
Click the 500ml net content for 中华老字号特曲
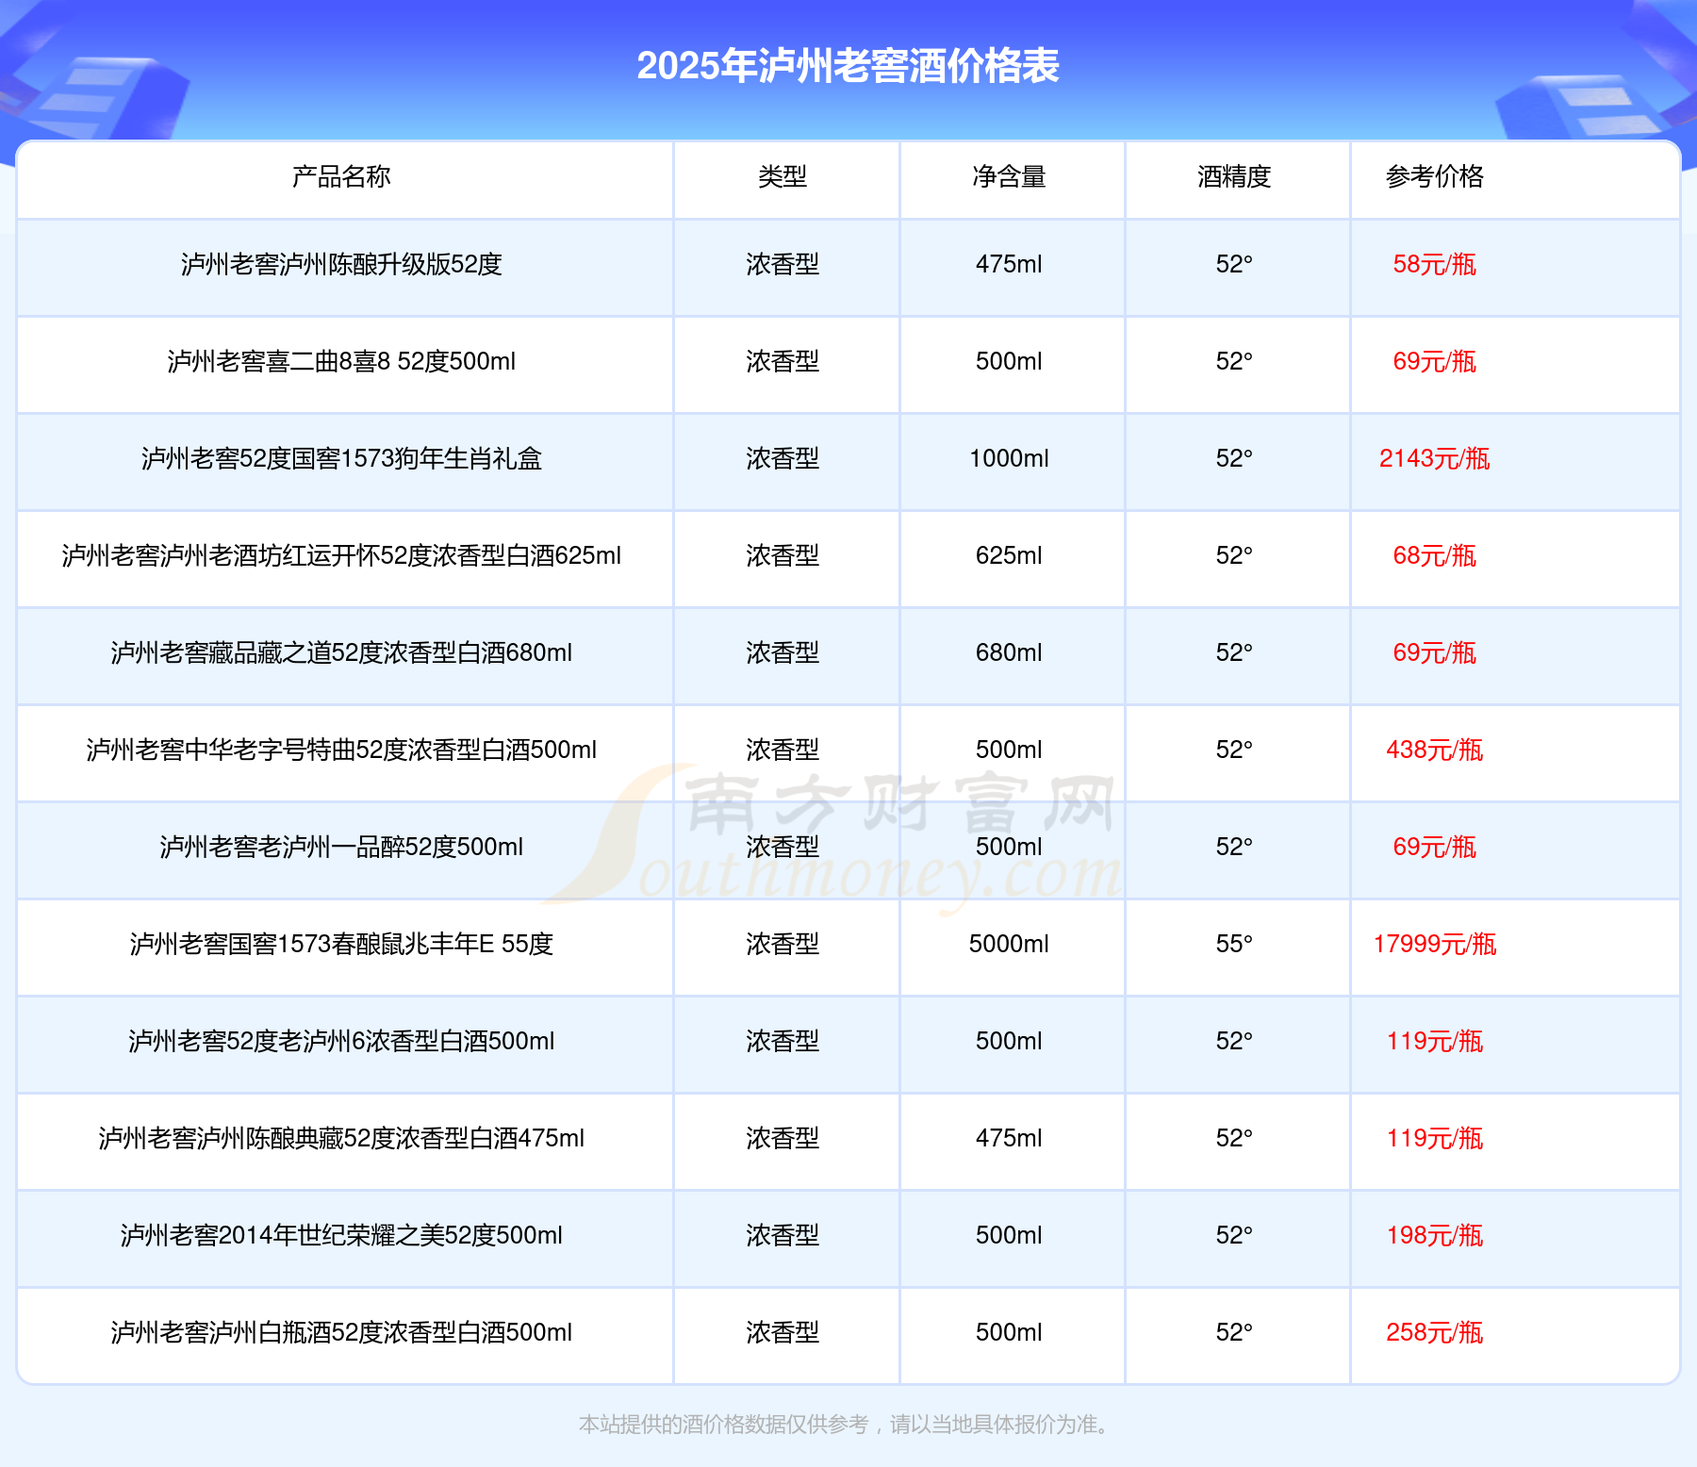pyautogui.click(x=1009, y=750)
